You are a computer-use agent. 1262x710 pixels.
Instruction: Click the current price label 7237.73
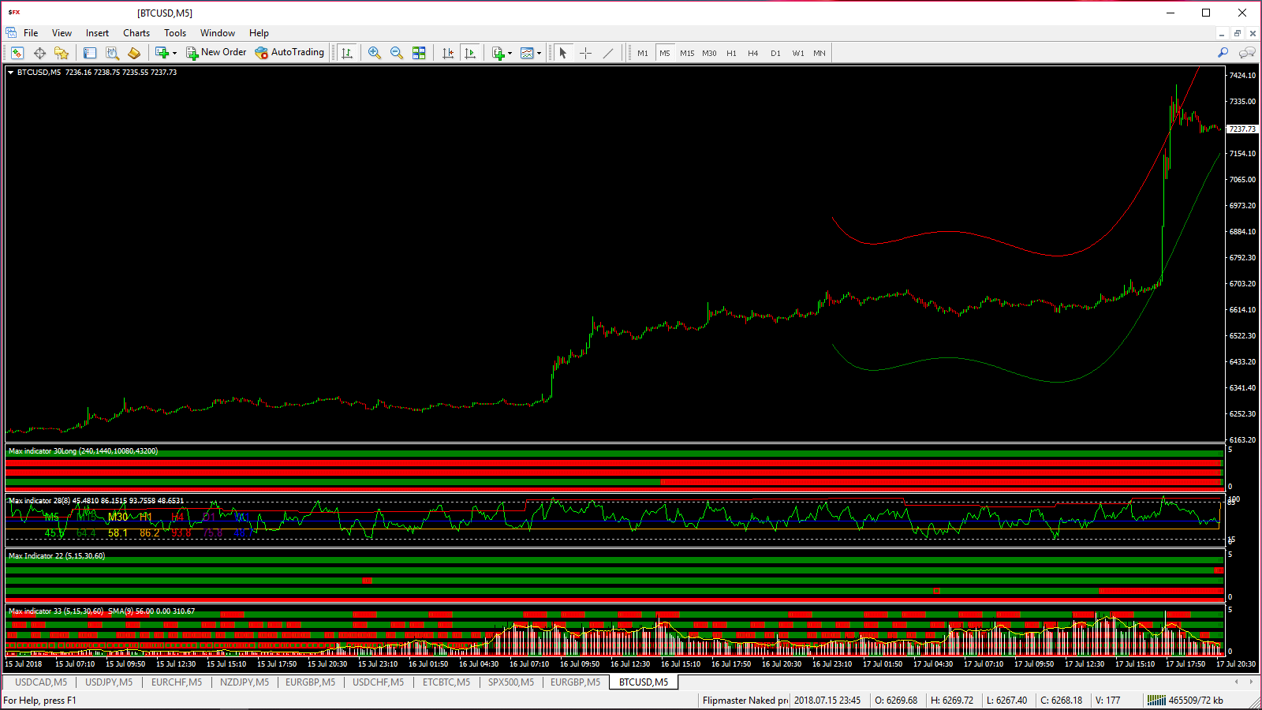[1242, 129]
